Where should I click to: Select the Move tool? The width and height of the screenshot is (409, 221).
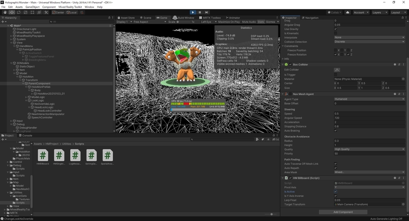[12, 12]
